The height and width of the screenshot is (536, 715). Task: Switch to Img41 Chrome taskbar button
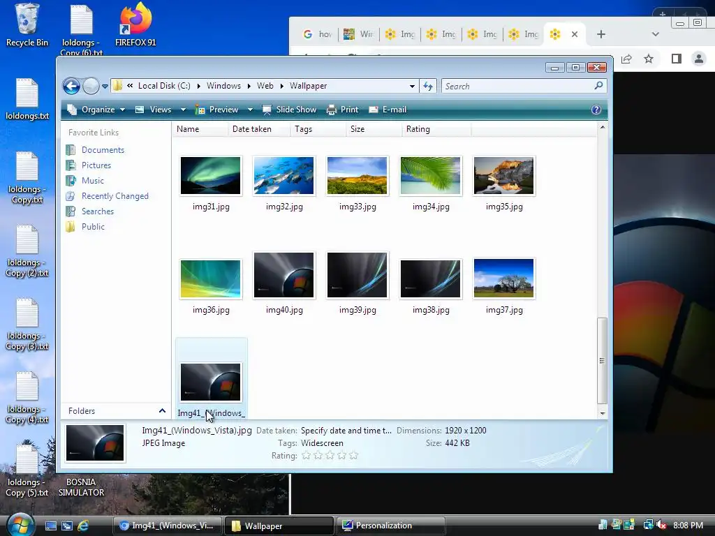[167, 526]
